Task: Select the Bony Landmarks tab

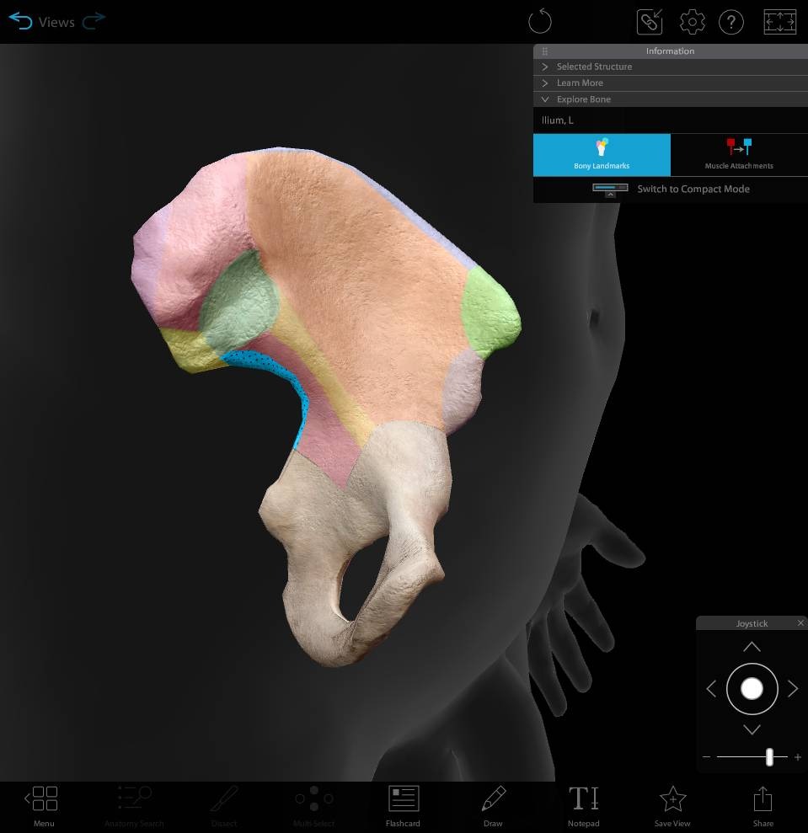Action: (602, 155)
